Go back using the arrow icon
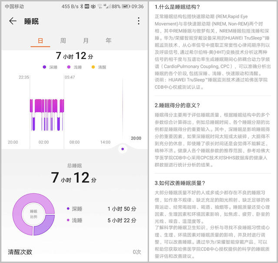The height and width of the screenshot is (263, 278). [13, 21]
